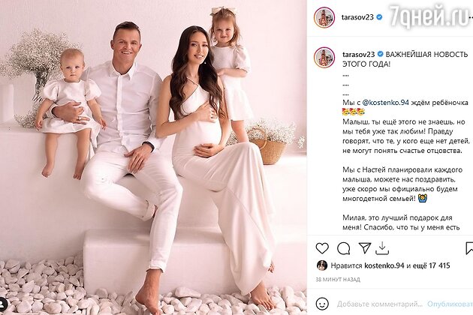Download the post using the download arrow icon
The image size is (473, 315).
pyautogui.click(x=382, y=248)
